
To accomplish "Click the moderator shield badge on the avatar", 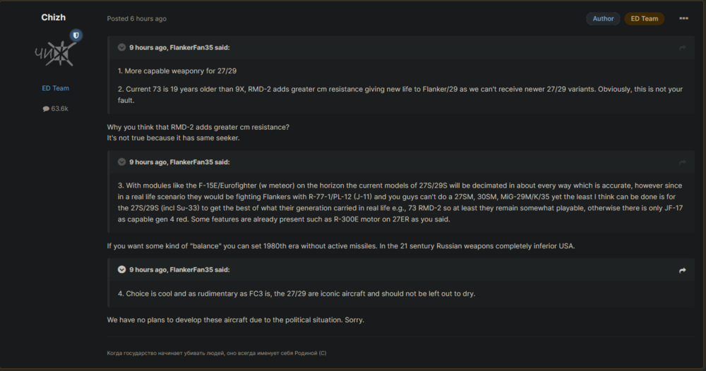I will pos(76,35).
